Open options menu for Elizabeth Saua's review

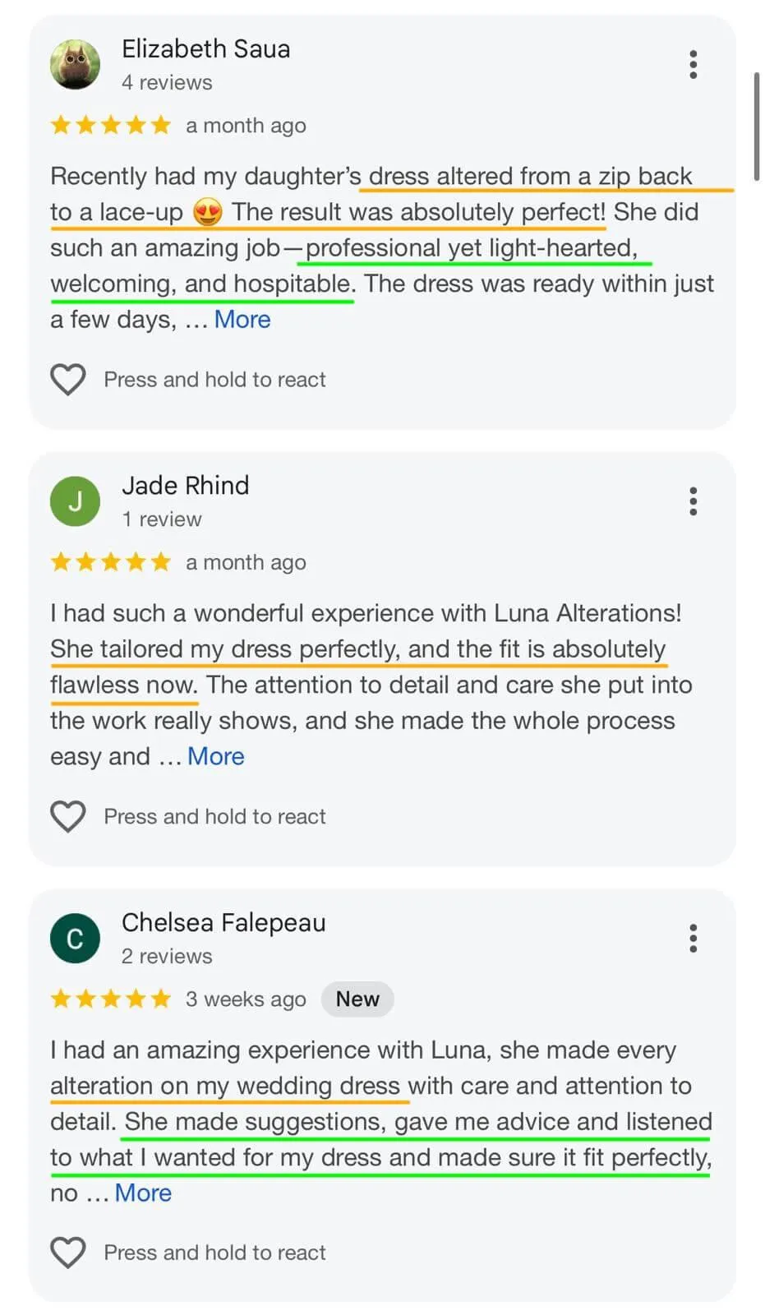tap(693, 64)
